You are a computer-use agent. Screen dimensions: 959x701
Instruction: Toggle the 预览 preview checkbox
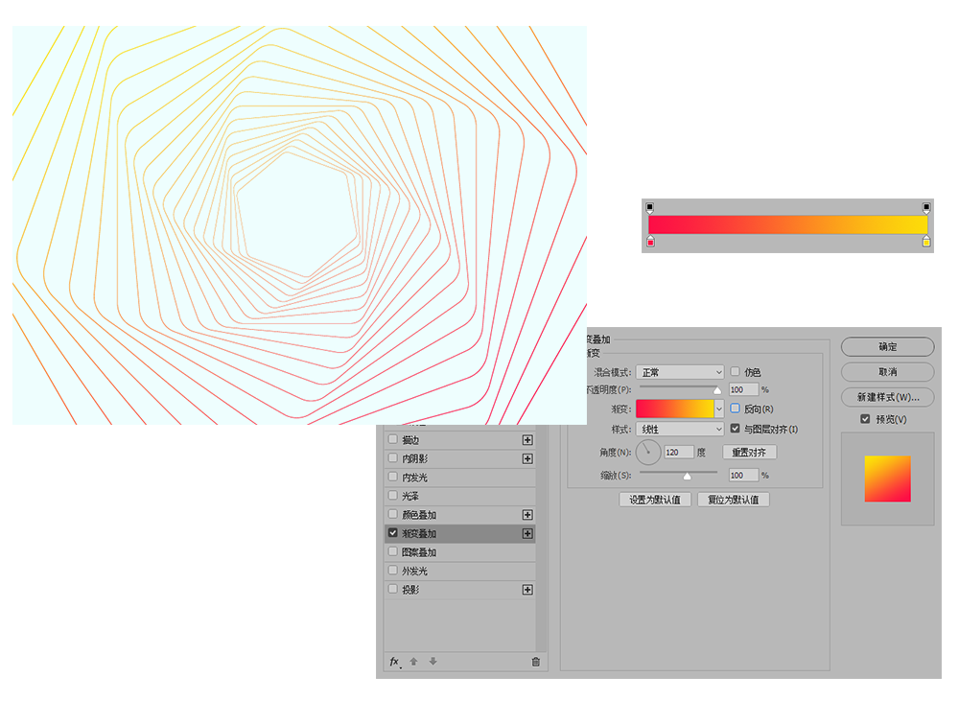tap(865, 419)
